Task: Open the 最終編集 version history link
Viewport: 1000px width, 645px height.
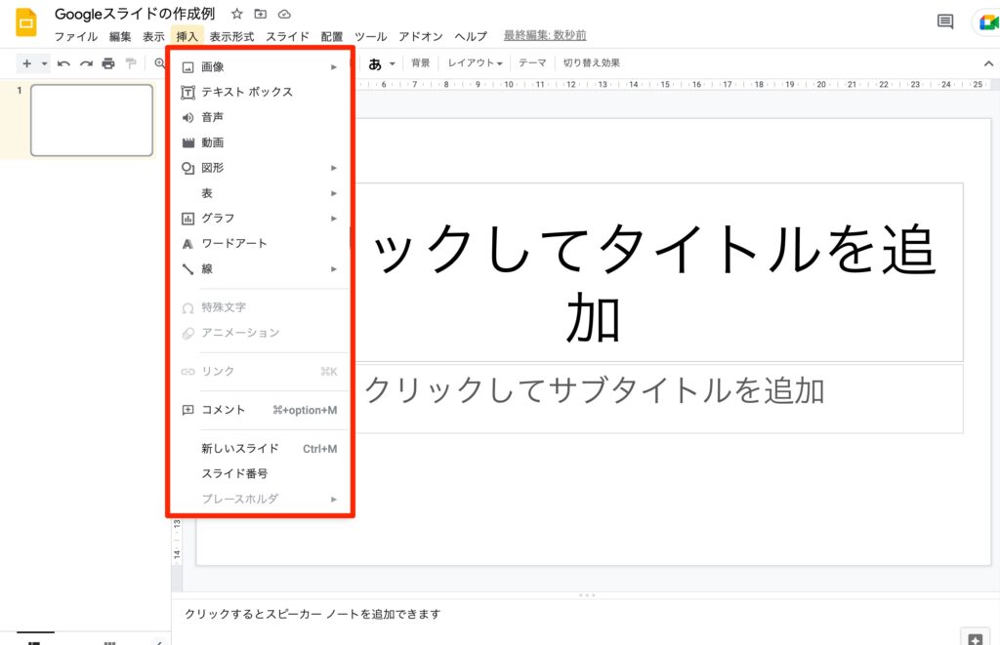Action: (x=545, y=36)
